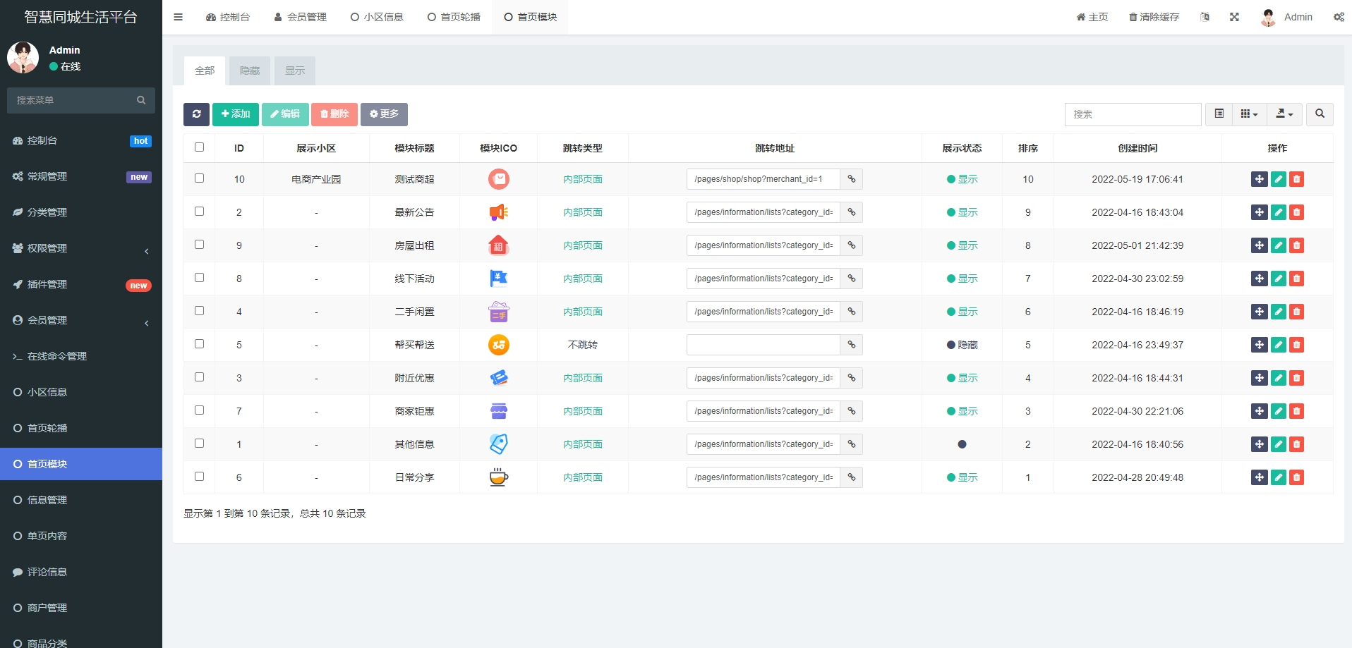Click the link icon beside 房屋出租 URL
This screenshot has width=1352, height=648.
click(851, 245)
